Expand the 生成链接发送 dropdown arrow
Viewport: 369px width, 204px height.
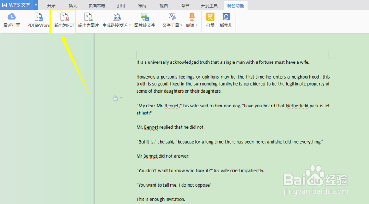coord(130,25)
